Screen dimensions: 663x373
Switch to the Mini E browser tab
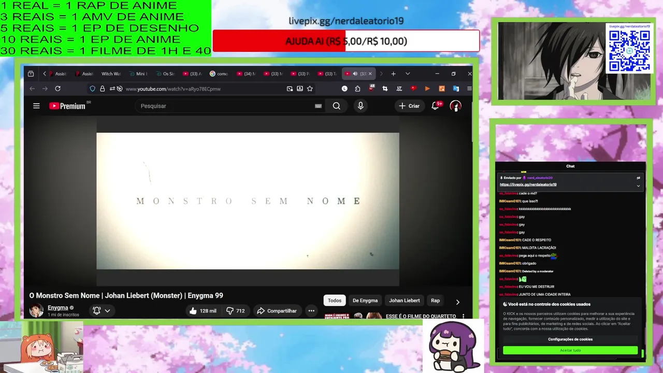(138, 74)
